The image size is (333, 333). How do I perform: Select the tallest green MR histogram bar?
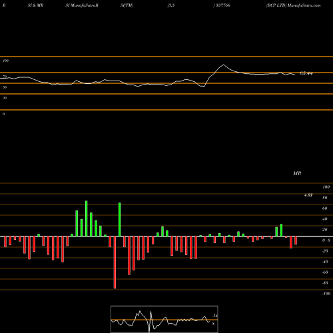tap(87, 218)
